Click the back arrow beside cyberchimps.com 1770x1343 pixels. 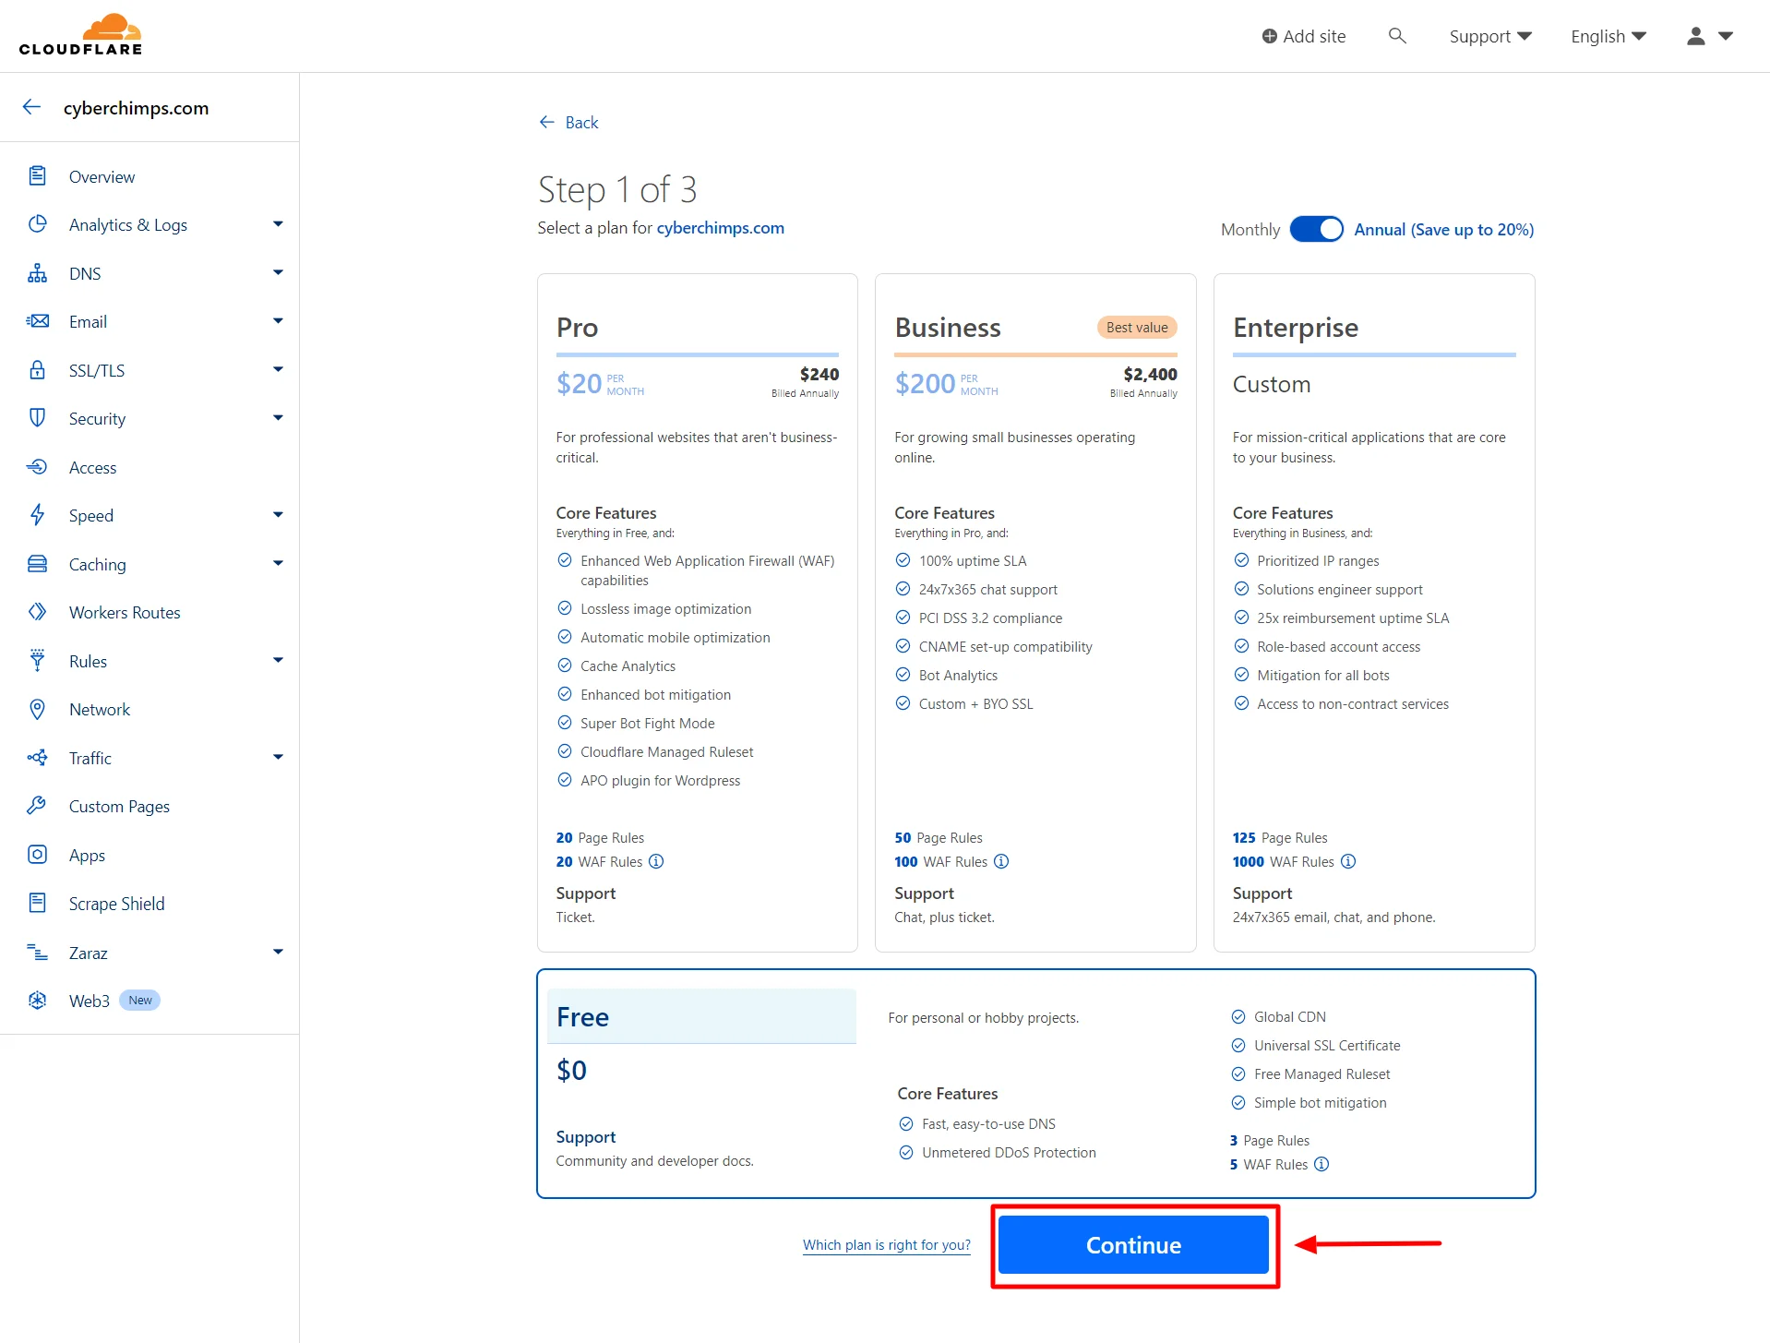tap(32, 107)
